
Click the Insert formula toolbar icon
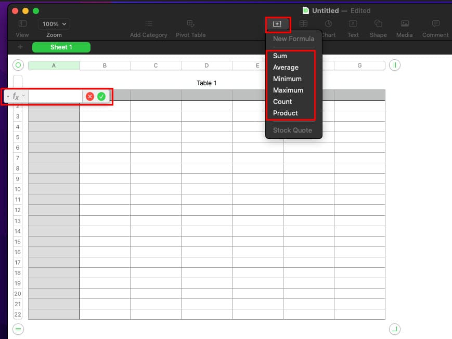click(x=277, y=24)
